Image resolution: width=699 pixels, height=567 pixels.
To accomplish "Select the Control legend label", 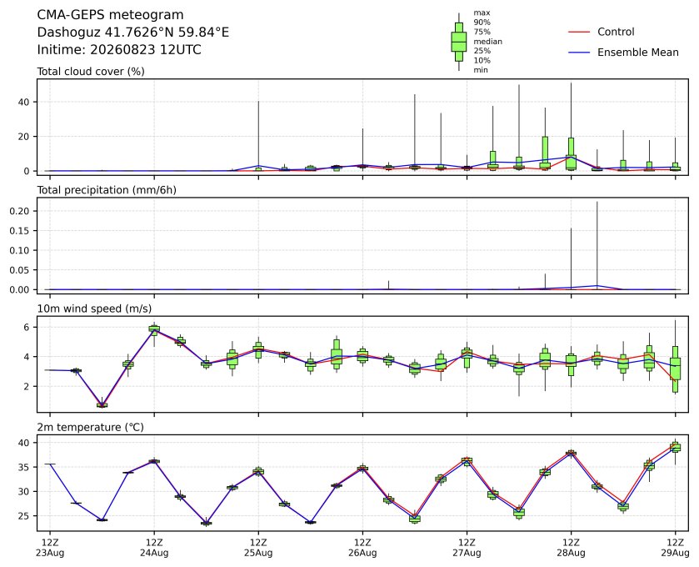I will coord(616,33).
